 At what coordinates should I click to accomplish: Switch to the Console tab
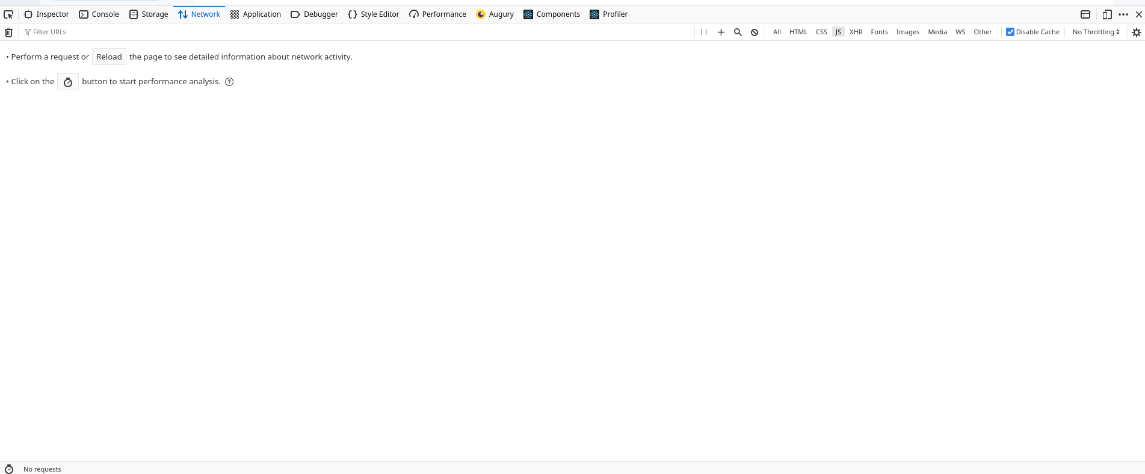99,14
